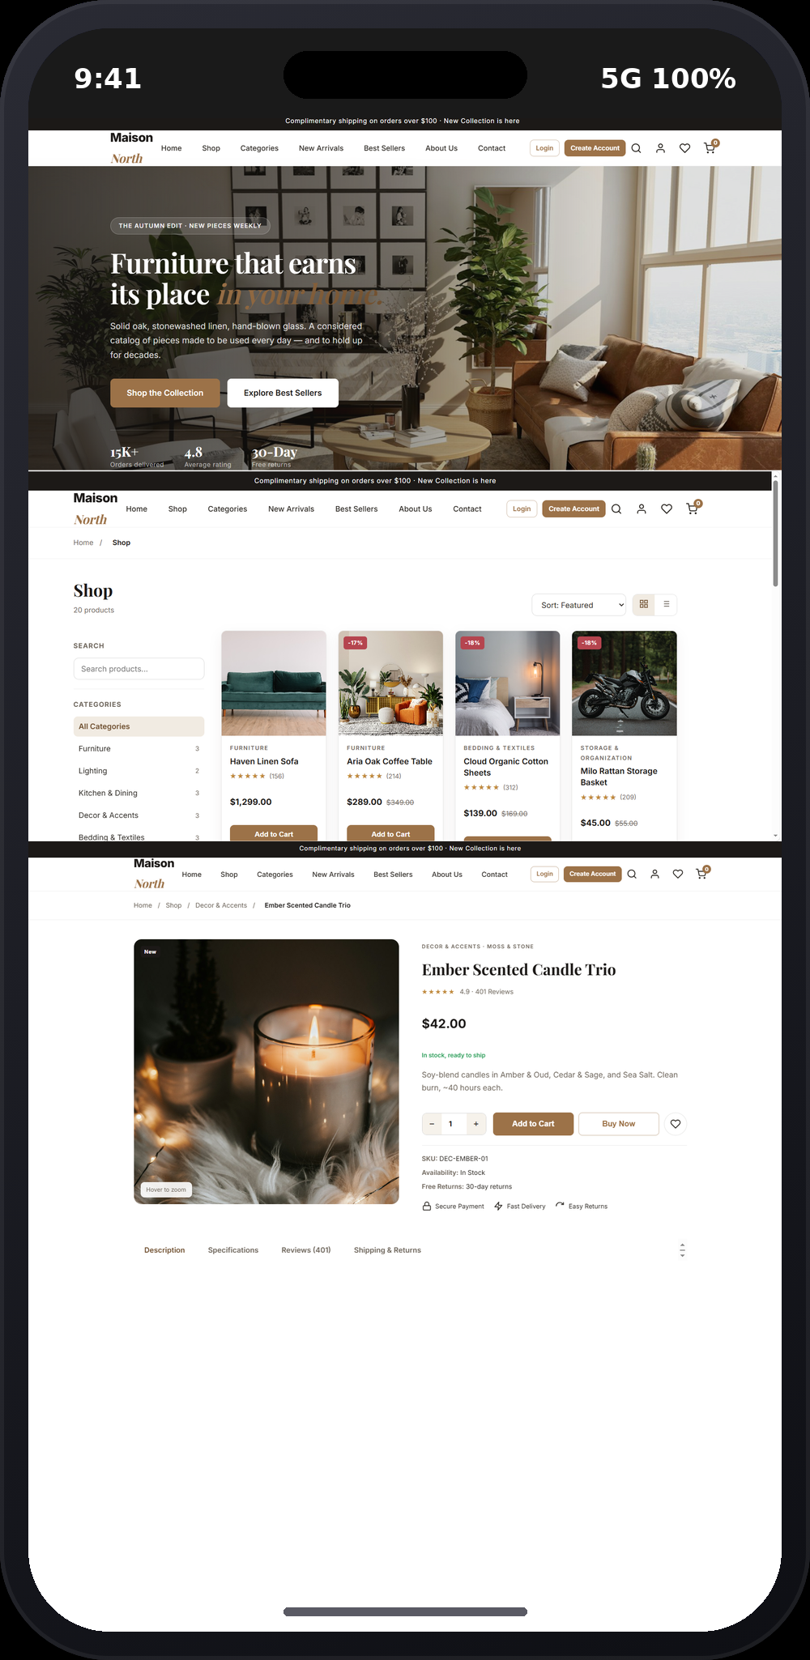Open Cloud Organic Cotton Sheets product image
This screenshot has height=1660, width=810.
coord(508,683)
